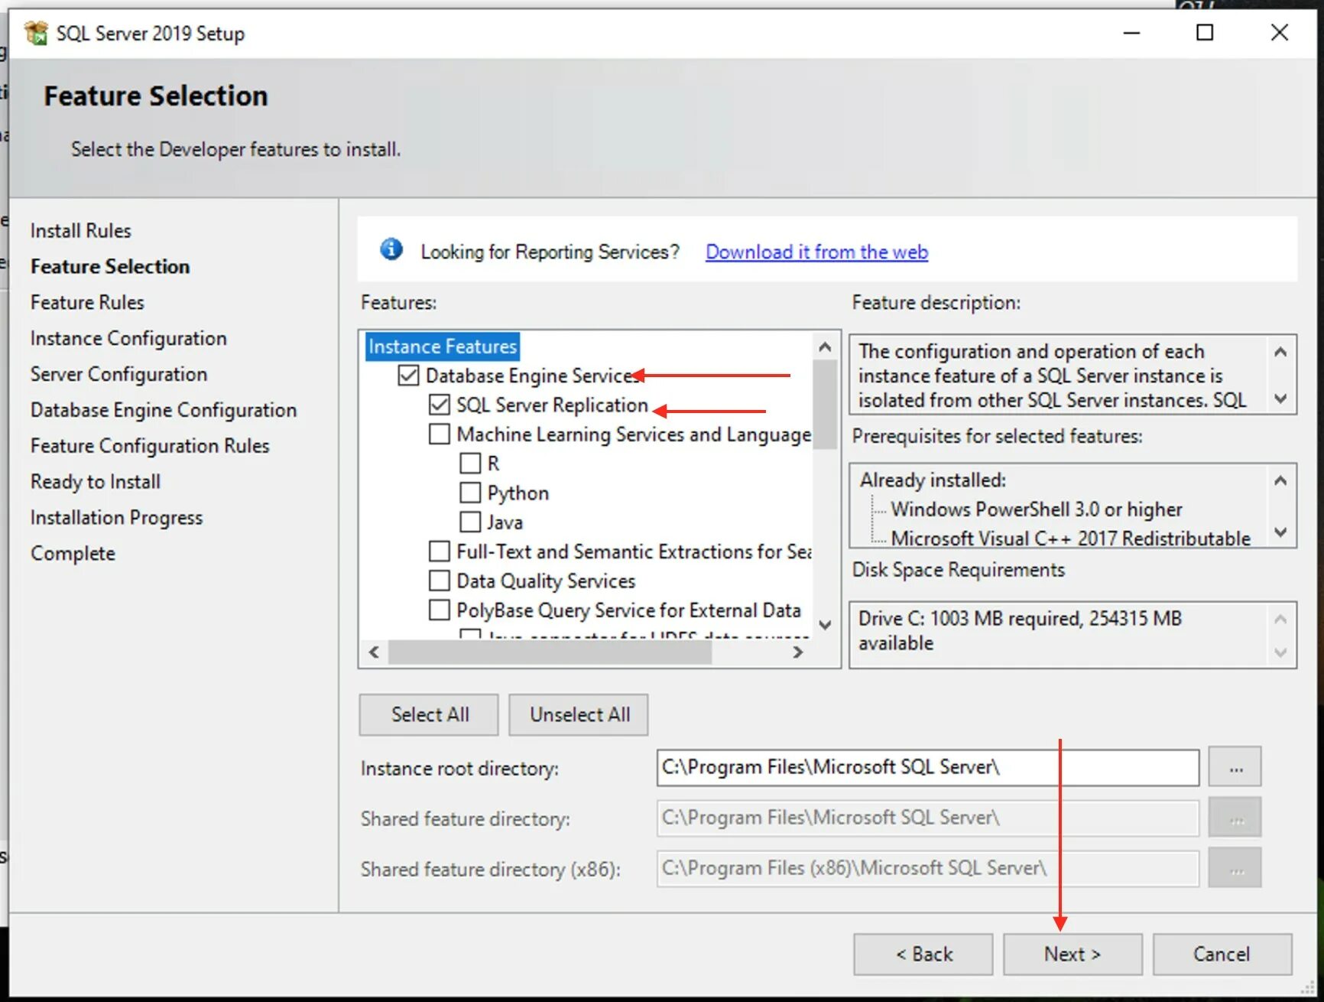Viewport: 1324px width, 1002px height.
Task: Click the Already installed prerequisites node
Action: (x=933, y=480)
